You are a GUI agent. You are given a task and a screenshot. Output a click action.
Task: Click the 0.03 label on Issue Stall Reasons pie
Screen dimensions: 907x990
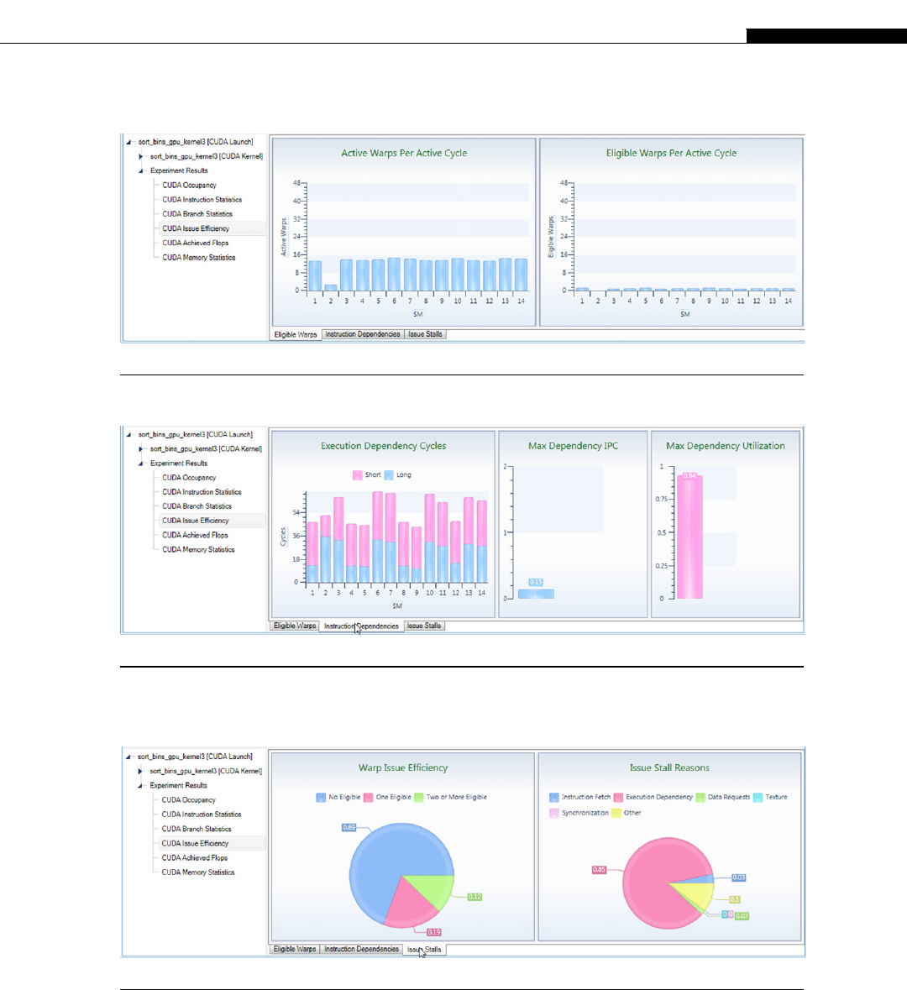click(739, 877)
